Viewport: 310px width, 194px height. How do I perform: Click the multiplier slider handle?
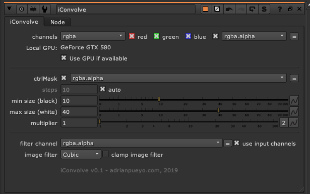click(x=100, y=121)
